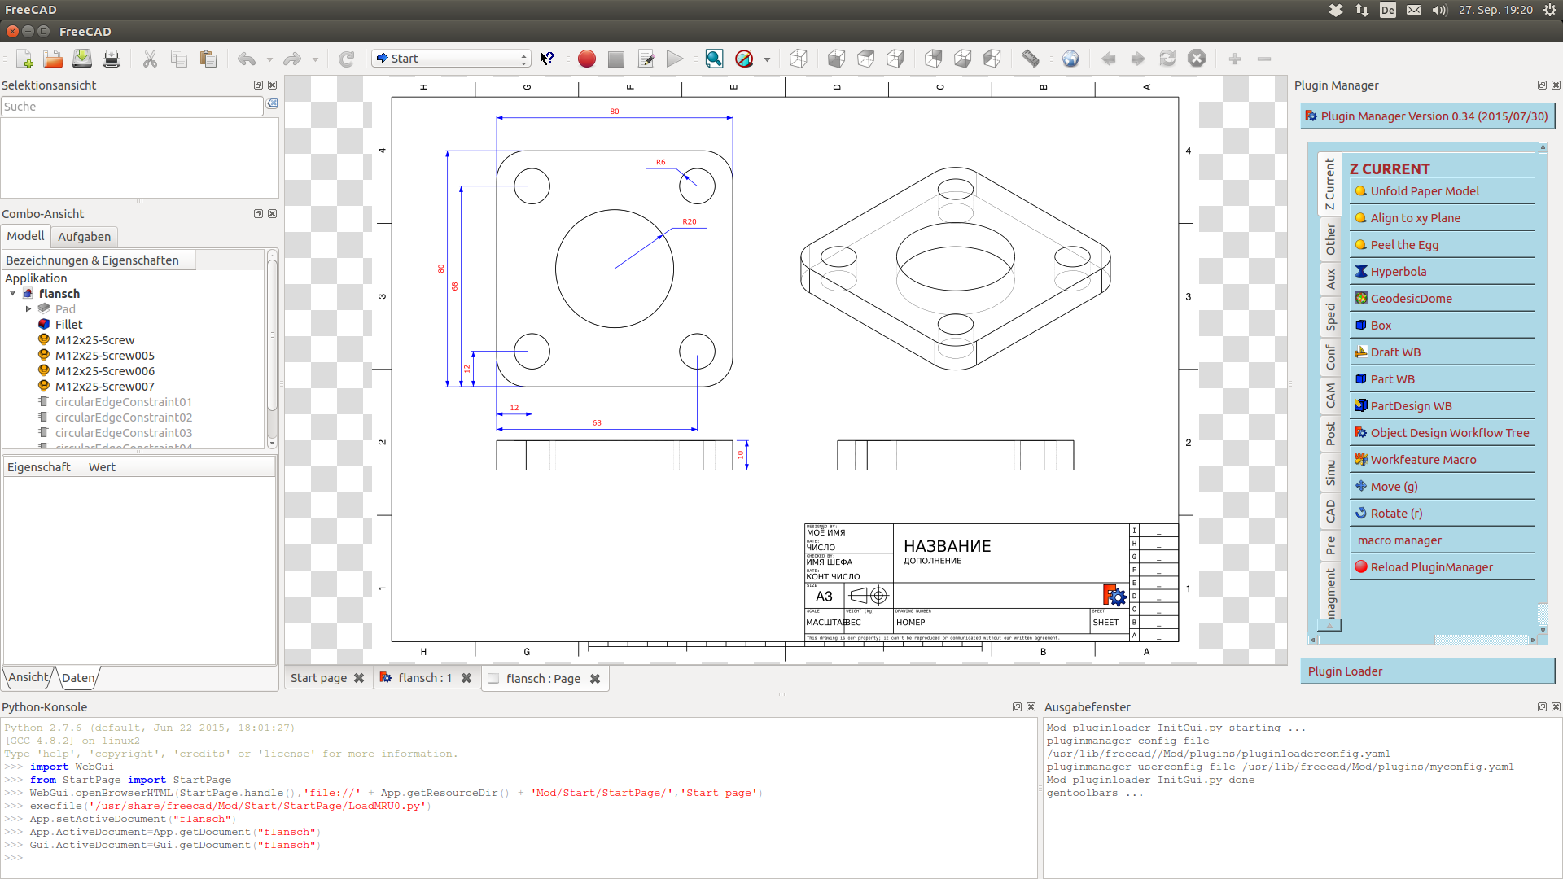Open the draw style dropdown arrow
The height and width of the screenshot is (879, 1563).
pos(767,59)
